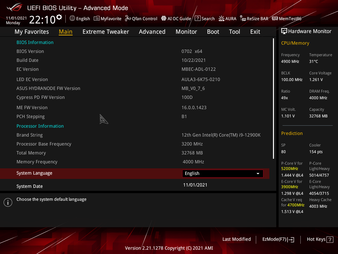Viewport: 338px width, 254px height.
Task: Open the System Language dropdown
Action: 223,173
